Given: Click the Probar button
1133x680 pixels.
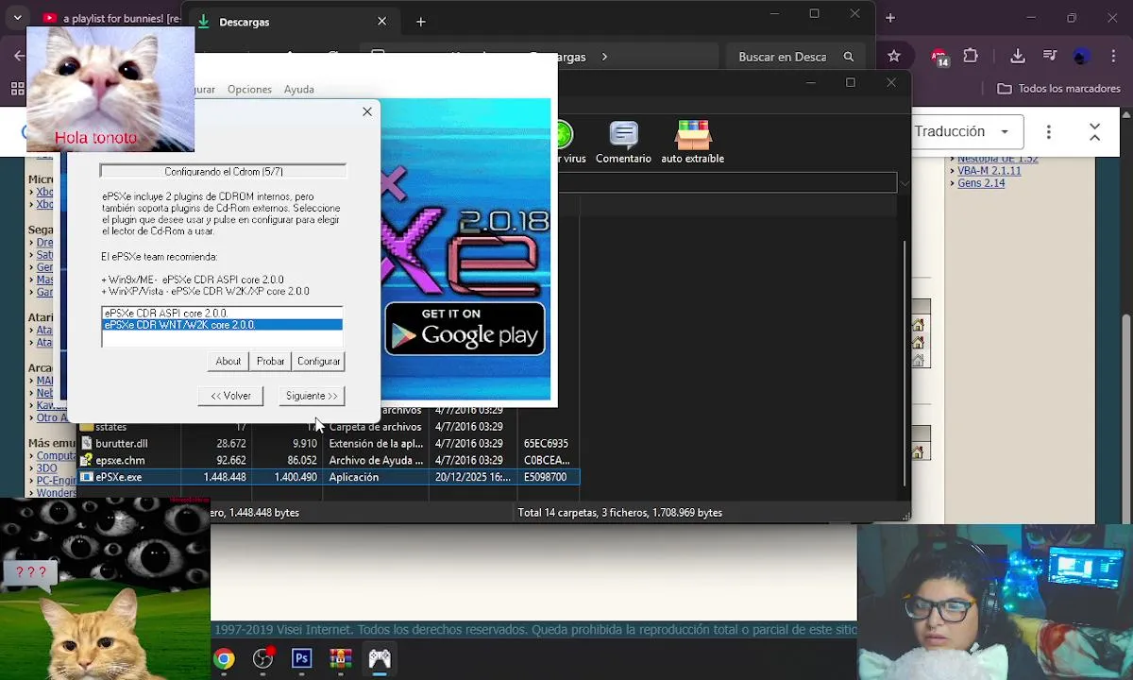Looking at the screenshot, I should (x=270, y=362).
